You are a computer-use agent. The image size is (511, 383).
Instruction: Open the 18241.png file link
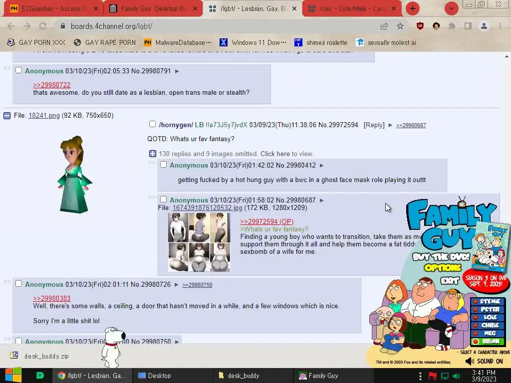(x=44, y=116)
